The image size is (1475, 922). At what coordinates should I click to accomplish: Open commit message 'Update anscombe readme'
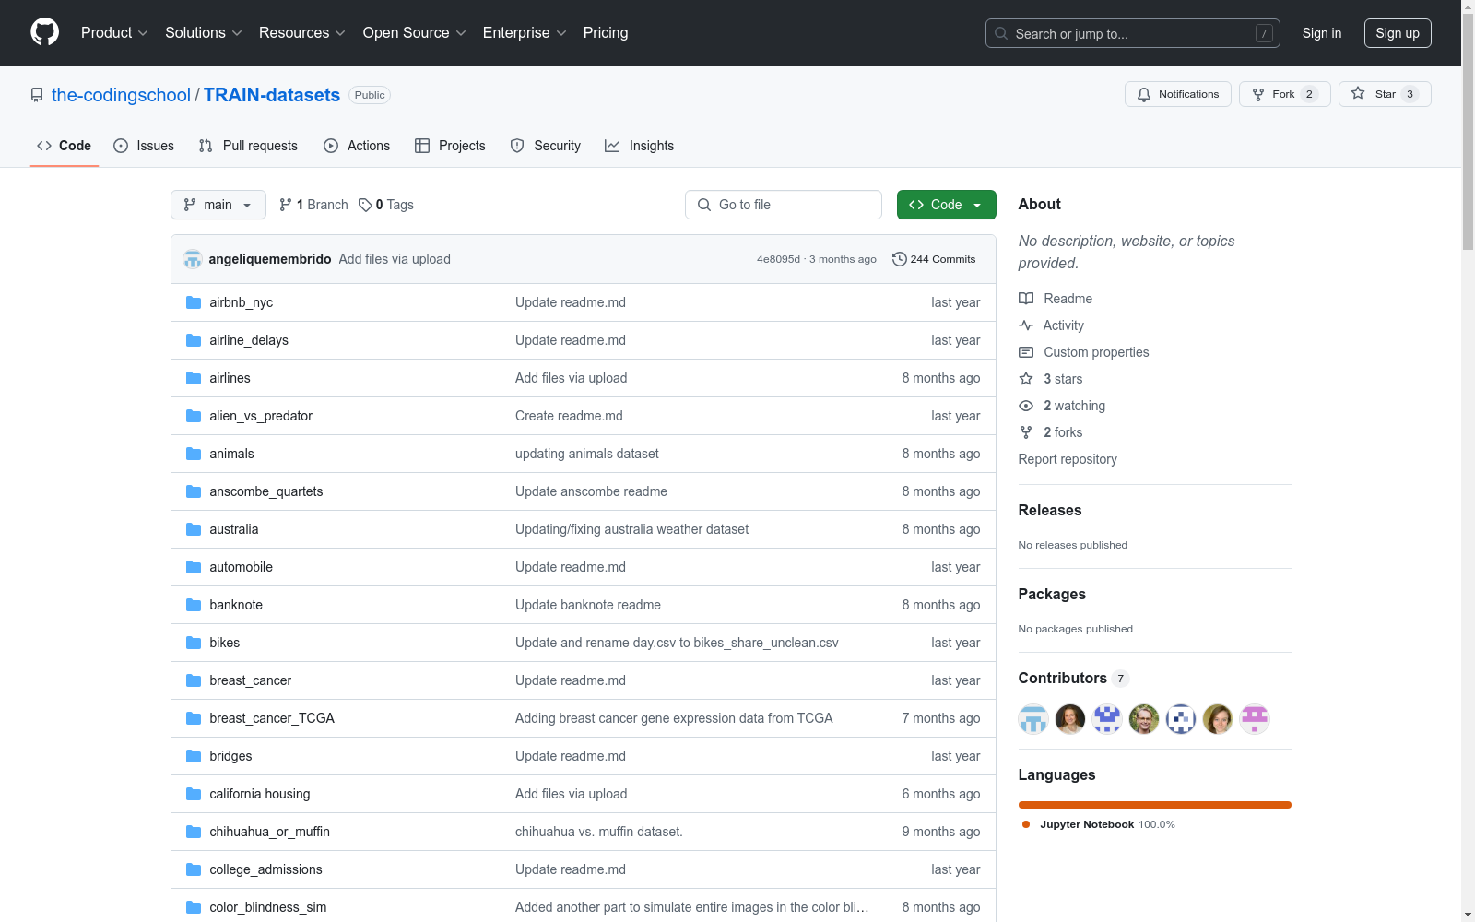point(591,491)
